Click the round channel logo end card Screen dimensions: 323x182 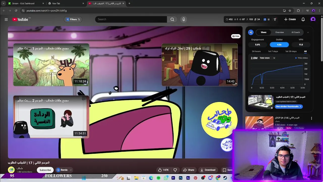[219, 120]
